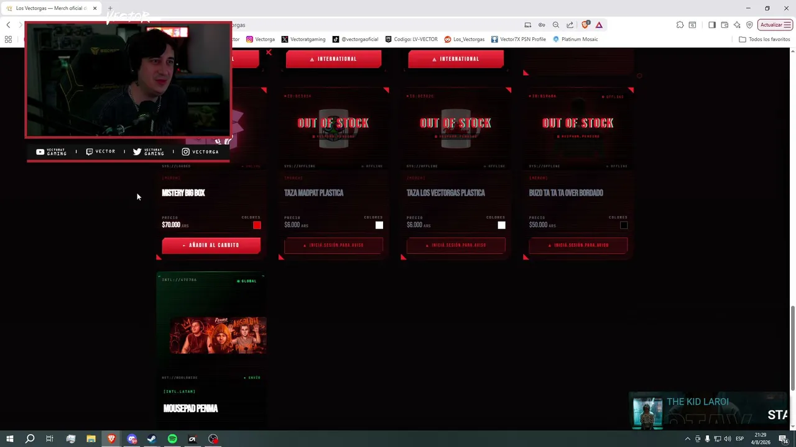Click Inicia sesión para aviso for Buzo Ta Ta Ta
The height and width of the screenshot is (447, 796).
click(x=578, y=245)
